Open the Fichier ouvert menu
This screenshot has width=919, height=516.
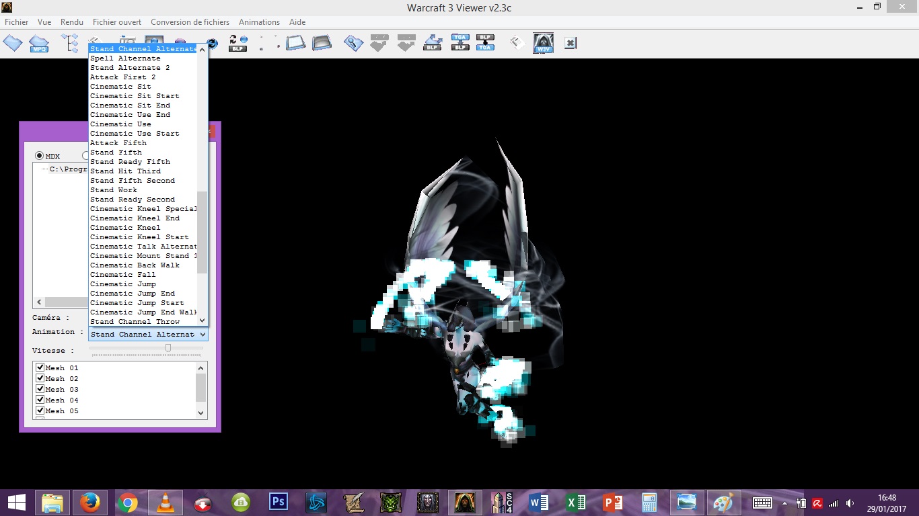117,22
